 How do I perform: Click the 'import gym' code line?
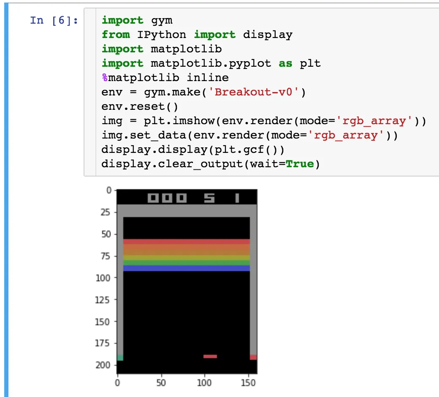coord(137,20)
